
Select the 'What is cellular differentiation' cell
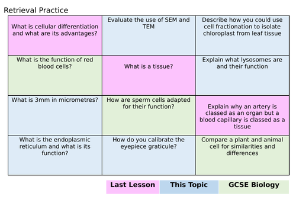pyautogui.click(x=55, y=36)
